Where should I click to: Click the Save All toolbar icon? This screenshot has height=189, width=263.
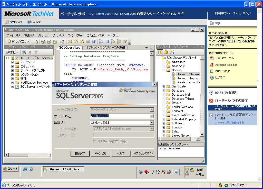click(x=94, y=41)
